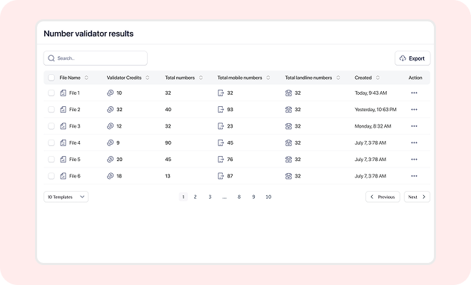Open the three-dot action menu for File 5
Image resolution: width=471 pixels, height=285 pixels.
tap(414, 160)
